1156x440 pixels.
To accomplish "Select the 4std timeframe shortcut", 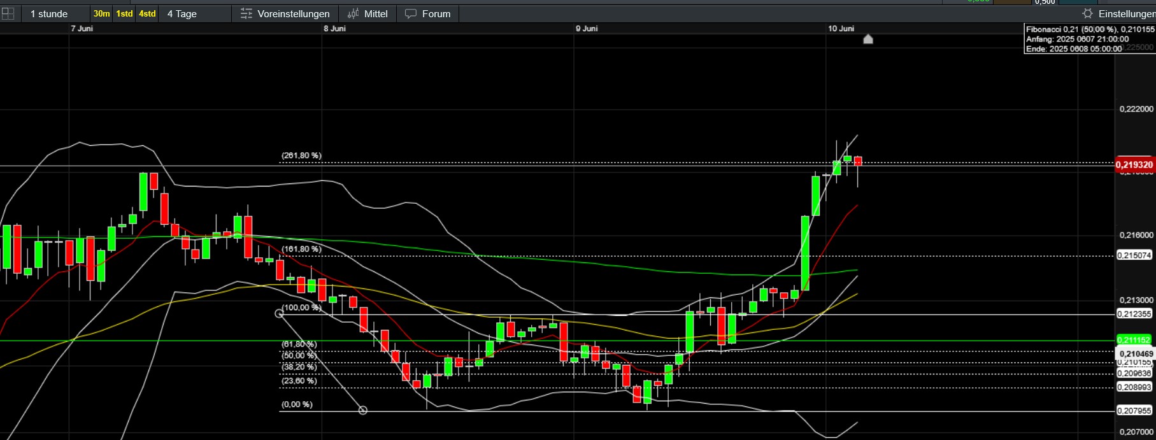I will tap(147, 13).
